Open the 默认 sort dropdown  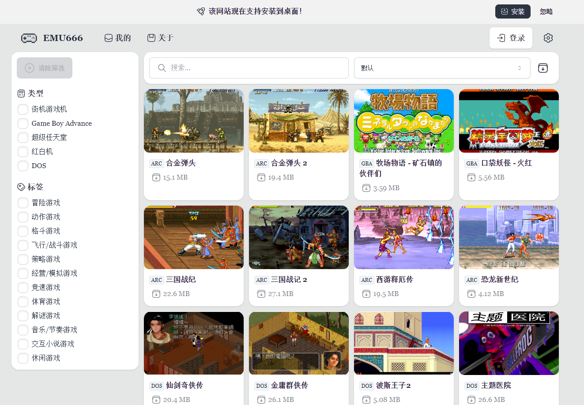pos(442,68)
